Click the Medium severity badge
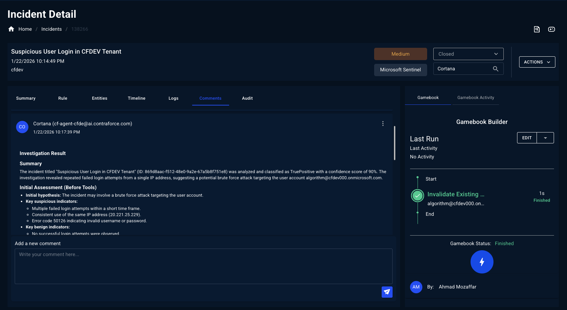The image size is (567, 310). point(400,54)
